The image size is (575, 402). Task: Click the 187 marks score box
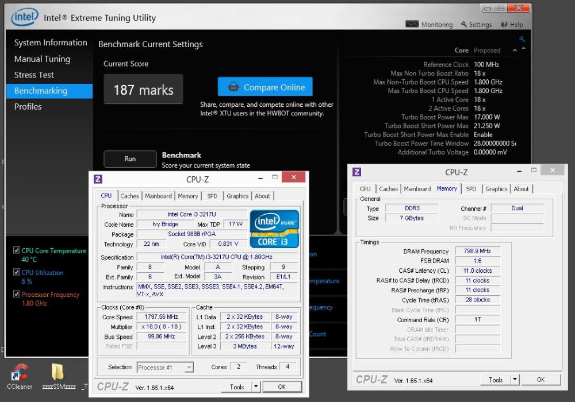(x=143, y=90)
